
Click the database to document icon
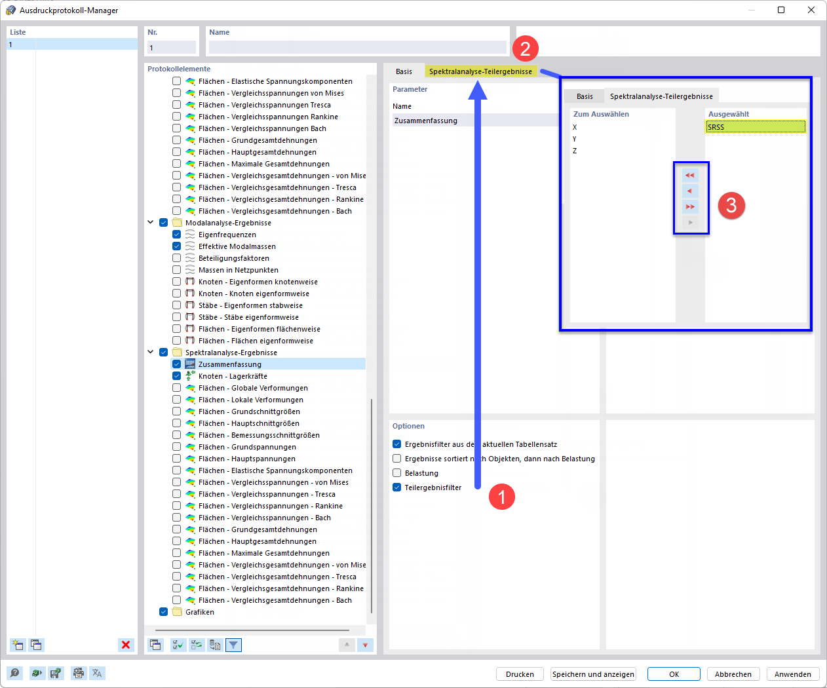coord(215,645)
